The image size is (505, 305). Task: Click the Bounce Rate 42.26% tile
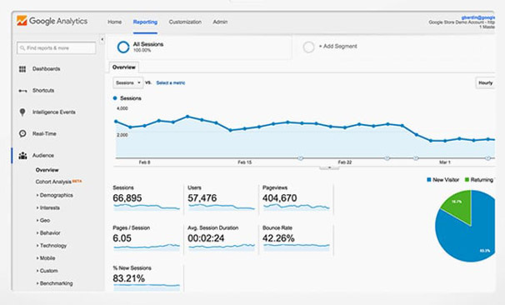[297, 238]
